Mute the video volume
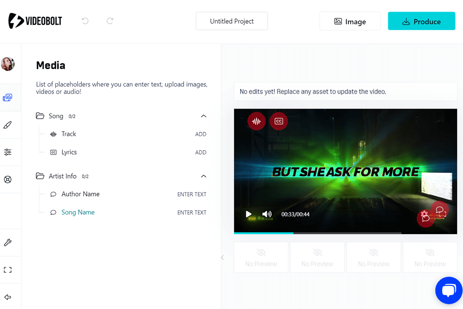This screenshot has height=309, width=463. 267,214
